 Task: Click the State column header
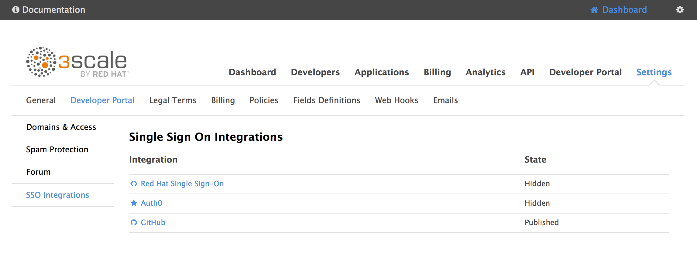coord(535,160)
